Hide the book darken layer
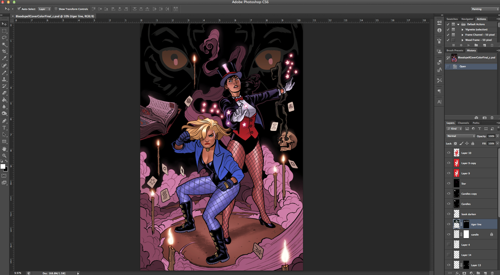 [449, 214]
